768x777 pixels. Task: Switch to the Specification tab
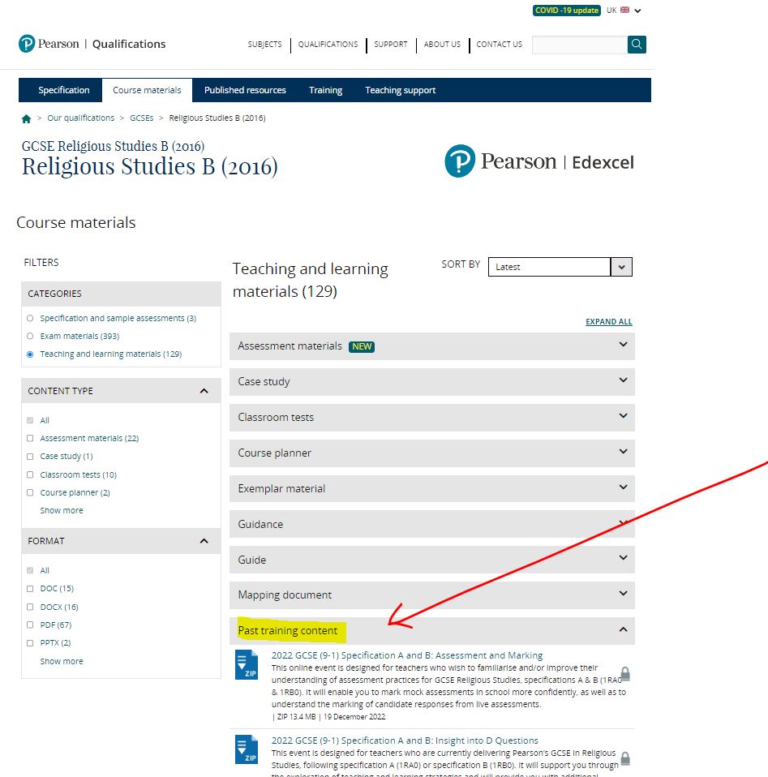[64, 90]
